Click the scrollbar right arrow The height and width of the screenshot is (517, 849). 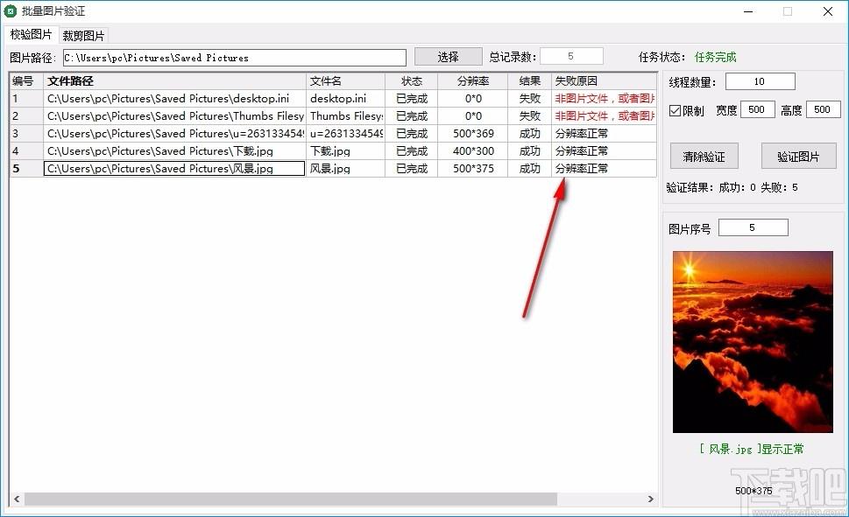tap(650, 499)
